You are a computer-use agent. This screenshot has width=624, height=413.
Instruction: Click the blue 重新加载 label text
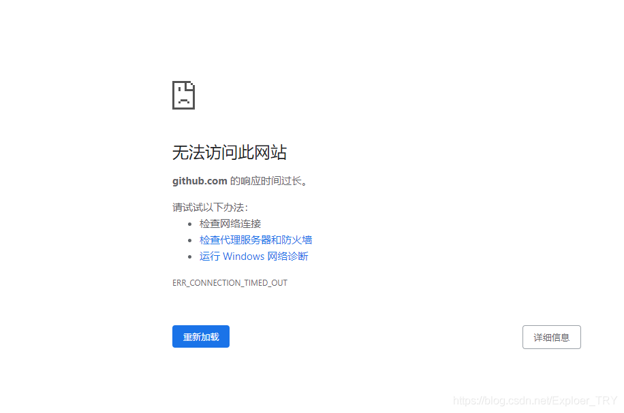click(200, 336)
